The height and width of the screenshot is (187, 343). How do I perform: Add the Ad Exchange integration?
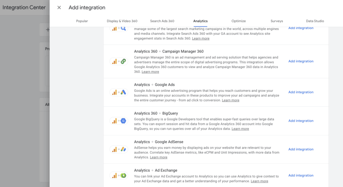pyautogui.click(x=301, y=175)
